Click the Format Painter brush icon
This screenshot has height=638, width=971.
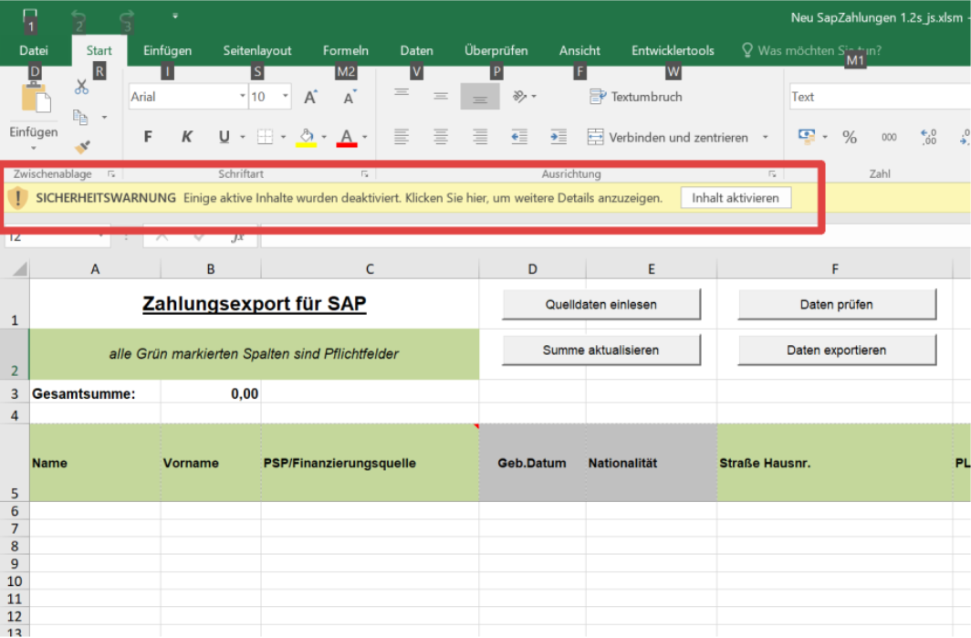pos(81,146)
